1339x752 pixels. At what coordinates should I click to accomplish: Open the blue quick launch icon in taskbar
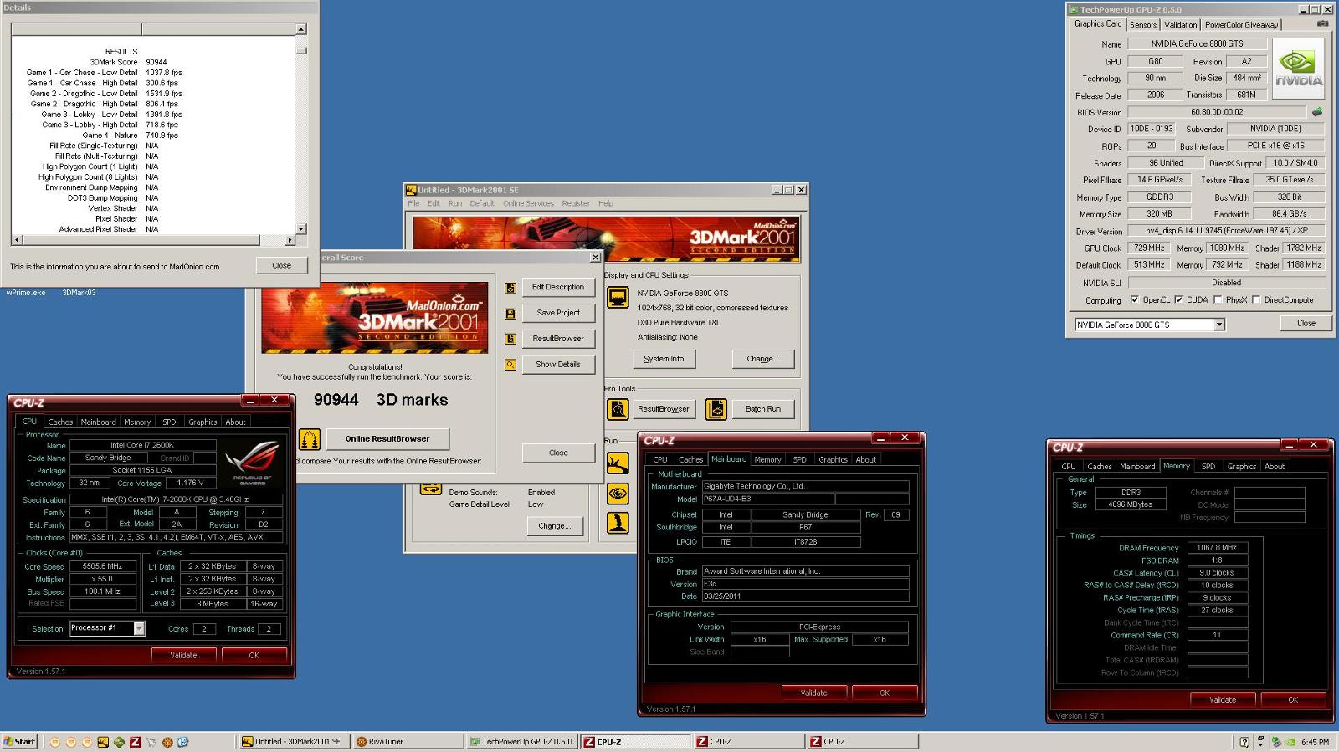pyautogui.click(x=182, y=742)
